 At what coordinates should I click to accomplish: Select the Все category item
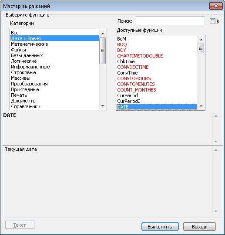tap(54, 33)
